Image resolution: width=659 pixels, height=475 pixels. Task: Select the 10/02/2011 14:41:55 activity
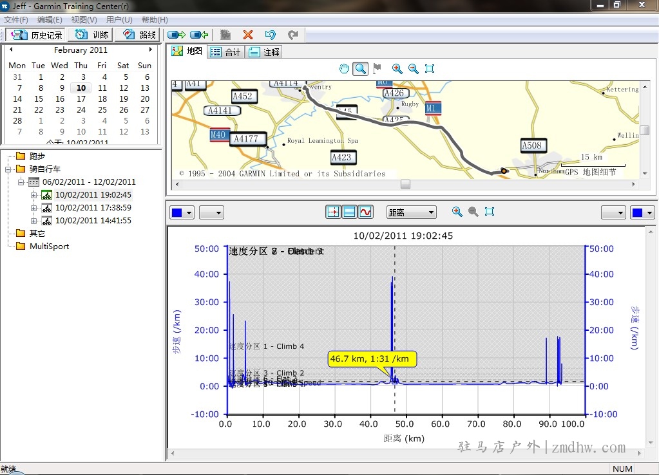(93, 221)
